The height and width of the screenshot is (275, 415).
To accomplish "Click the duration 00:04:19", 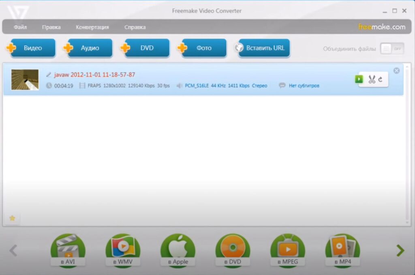I will (x=64, y=86).
